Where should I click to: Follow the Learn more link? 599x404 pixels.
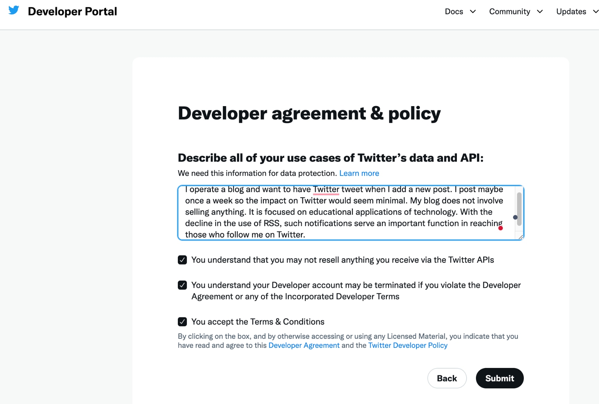[359, 173]
